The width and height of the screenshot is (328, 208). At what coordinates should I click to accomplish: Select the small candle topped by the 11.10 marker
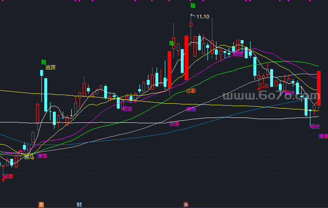(x=191, y=25)
